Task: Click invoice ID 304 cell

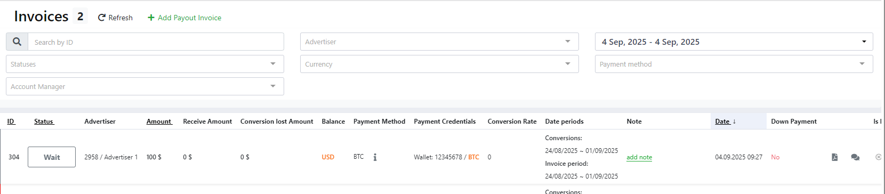Action: (x=14, y=157)
